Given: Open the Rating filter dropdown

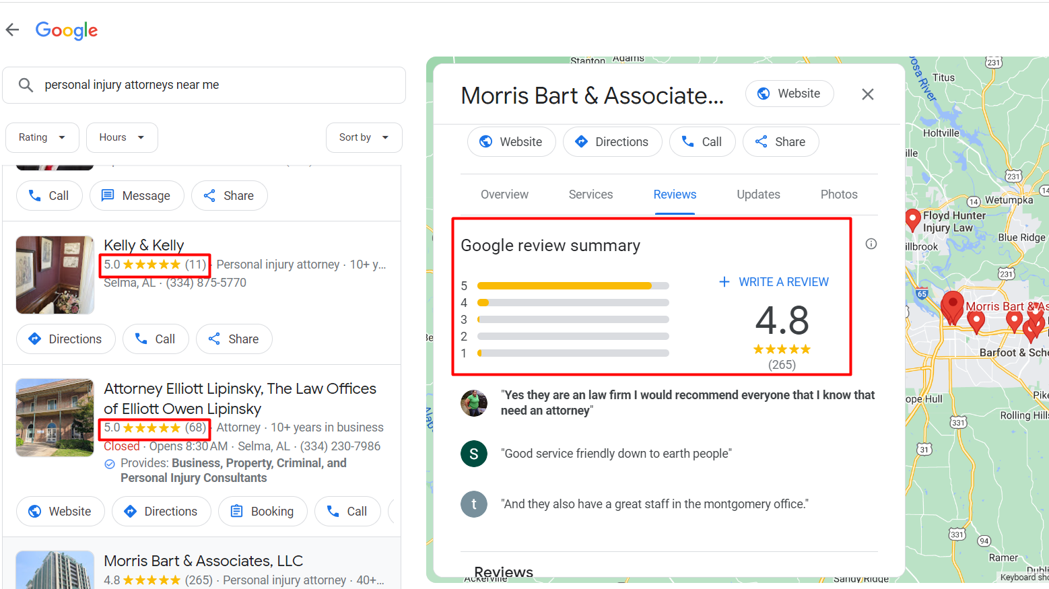Looking at the screenshot, I should pos(42,137).
